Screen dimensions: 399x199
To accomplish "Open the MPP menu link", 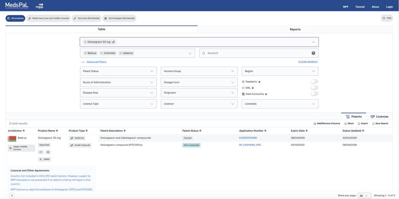I will [345, 7].
